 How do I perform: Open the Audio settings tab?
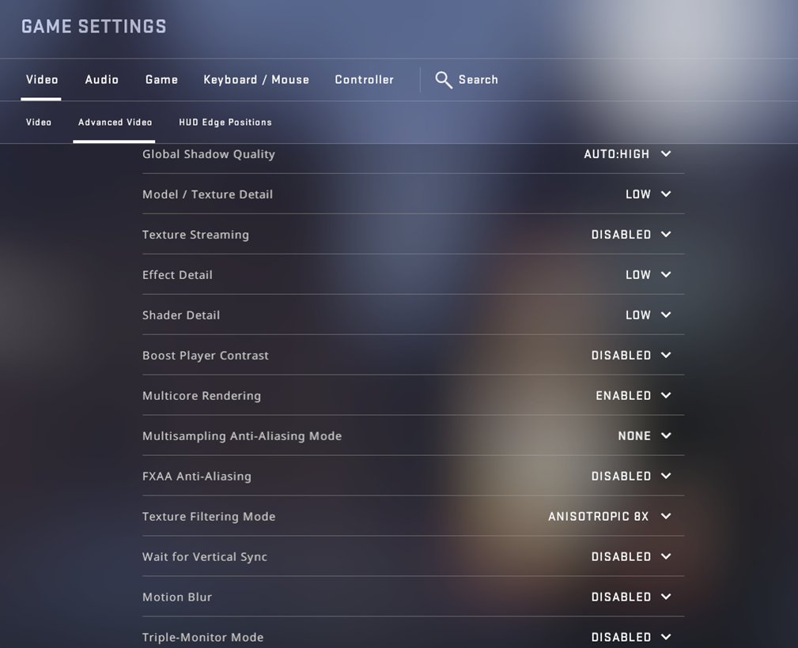pyautogui.click(x=102, y=80)
